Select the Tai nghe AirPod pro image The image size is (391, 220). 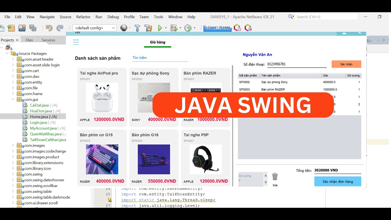(102, 98)
